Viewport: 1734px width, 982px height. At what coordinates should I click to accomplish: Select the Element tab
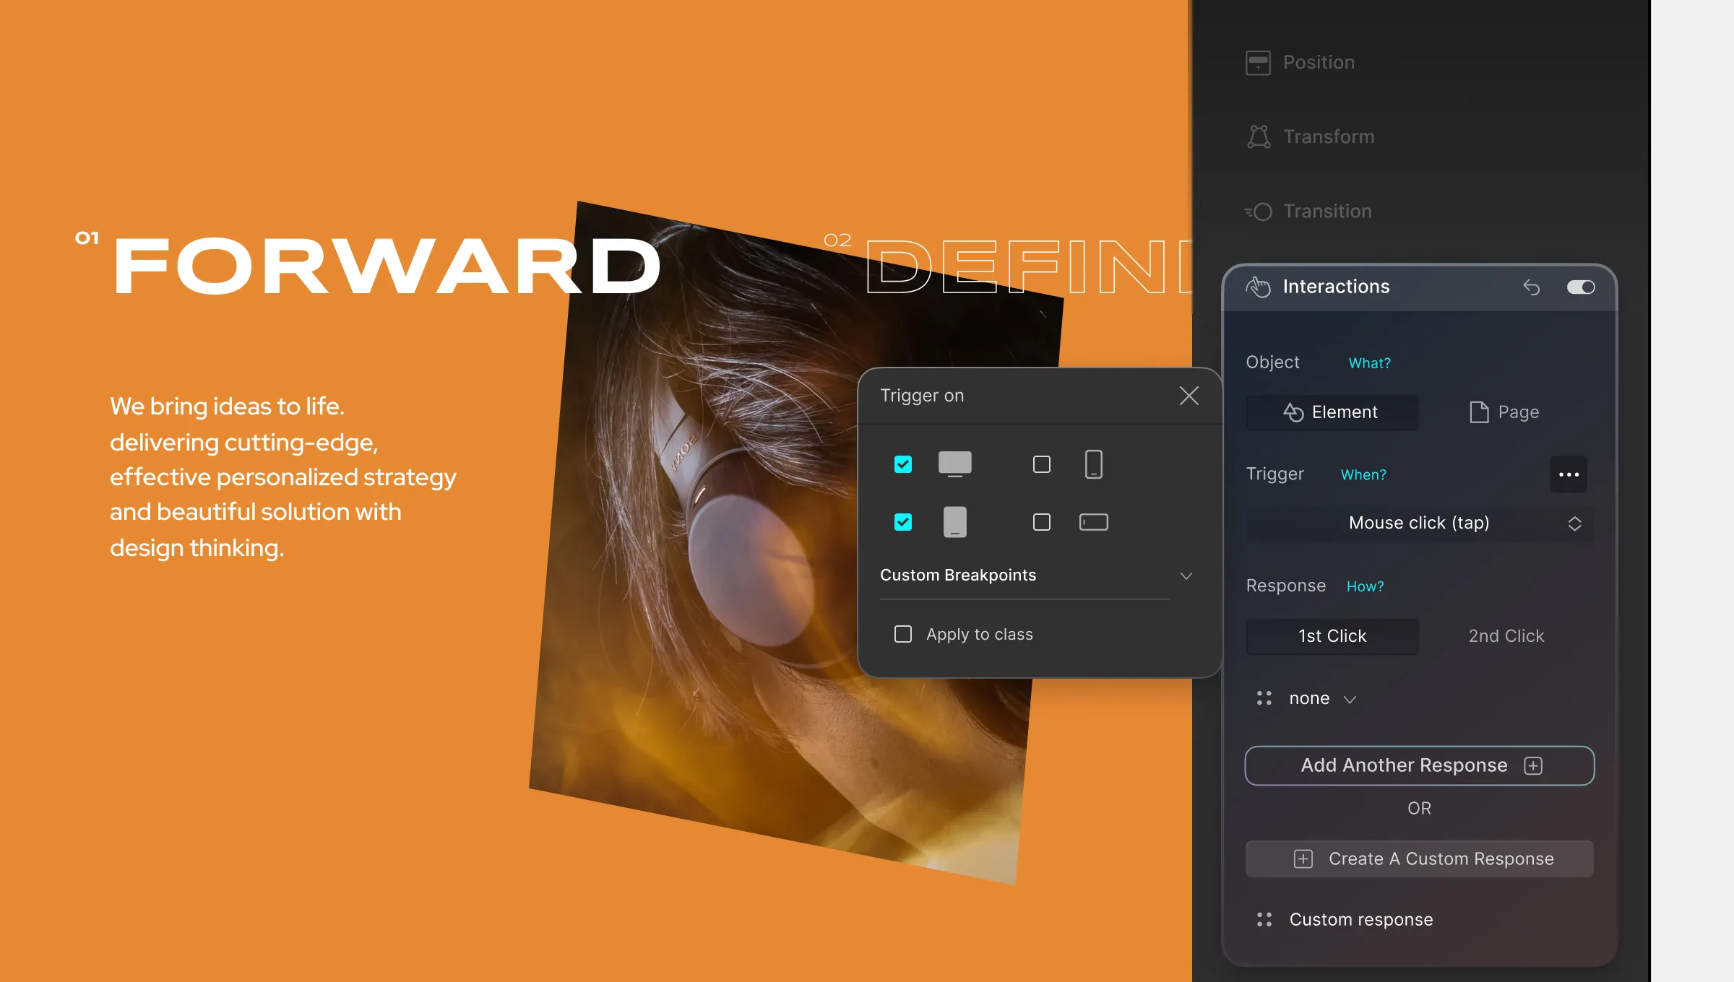coord(1332,411)
